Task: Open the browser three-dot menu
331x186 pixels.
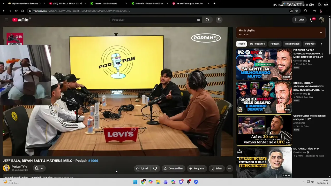Action: (x=327, y=11)
